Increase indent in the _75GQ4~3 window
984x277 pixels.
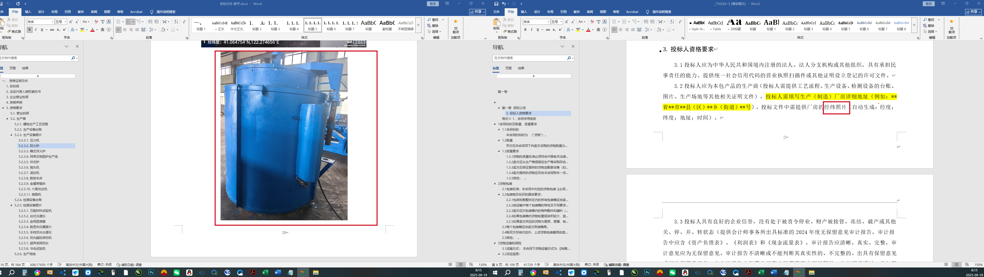[x=652, y=22]
